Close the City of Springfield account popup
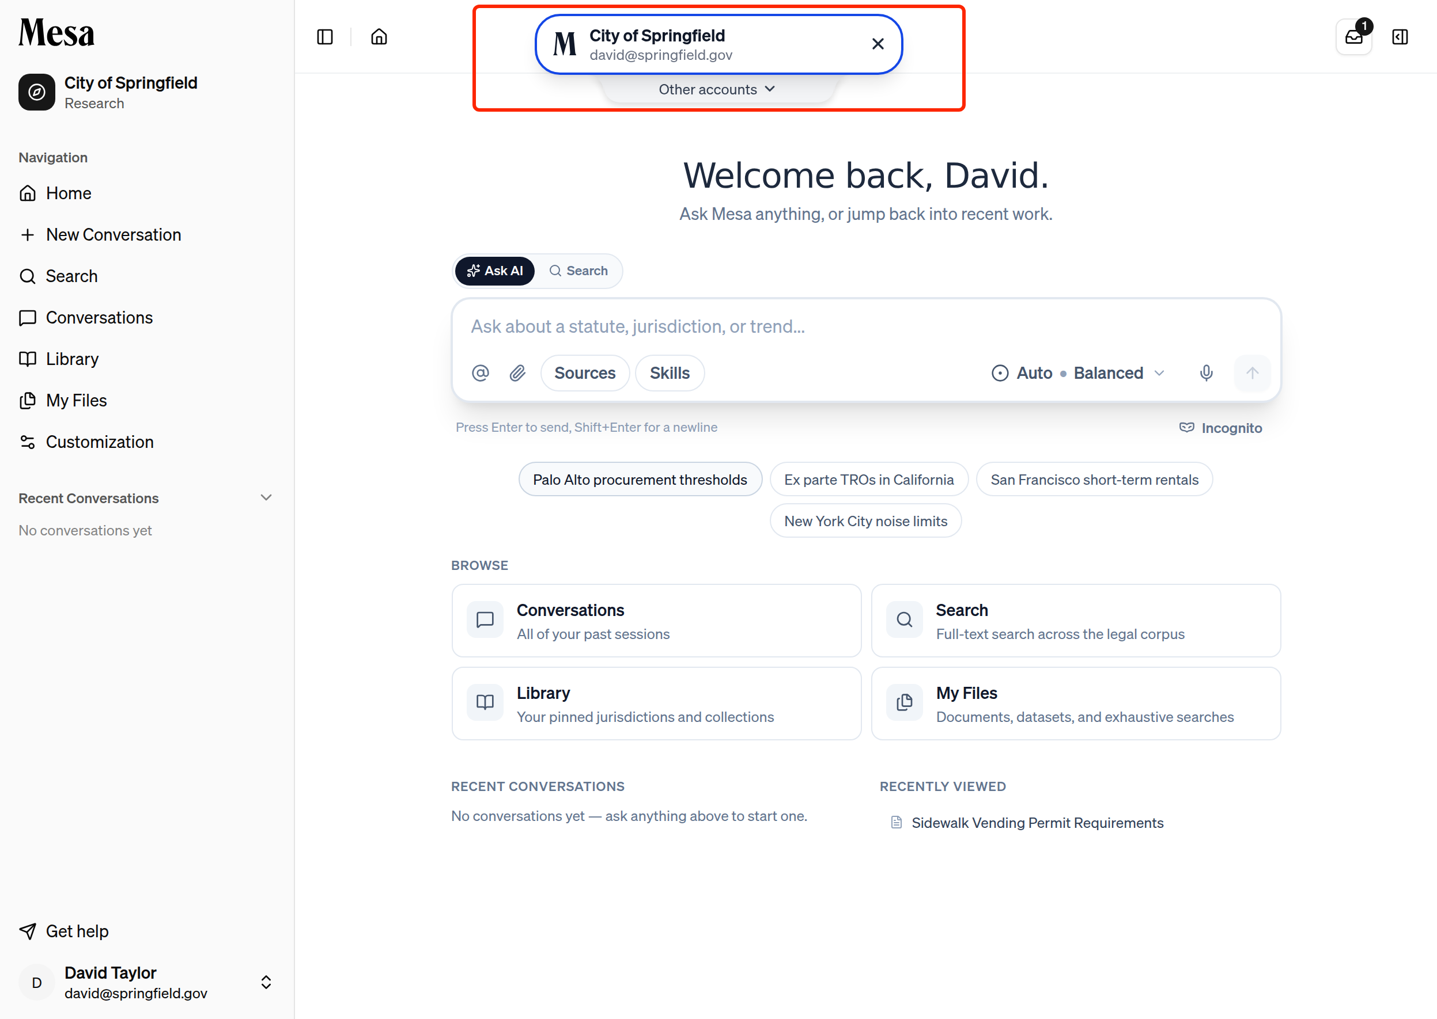Image resolution: width=1437 pixels, height=1019 pixels. pyautogui.click(x=878, y=44)
